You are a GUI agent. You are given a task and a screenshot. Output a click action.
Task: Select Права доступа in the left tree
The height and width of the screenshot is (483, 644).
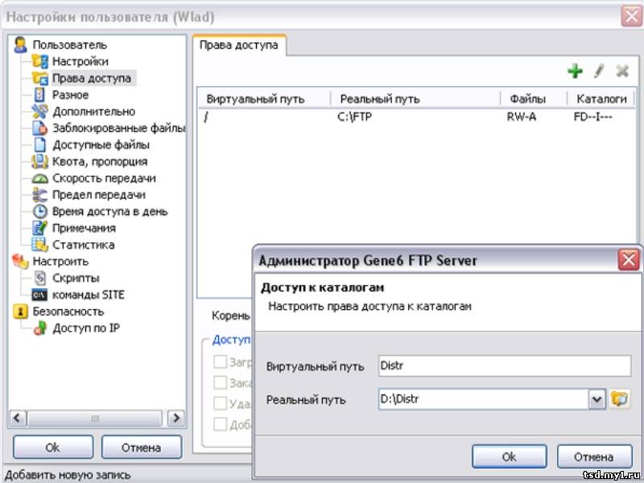92,78
